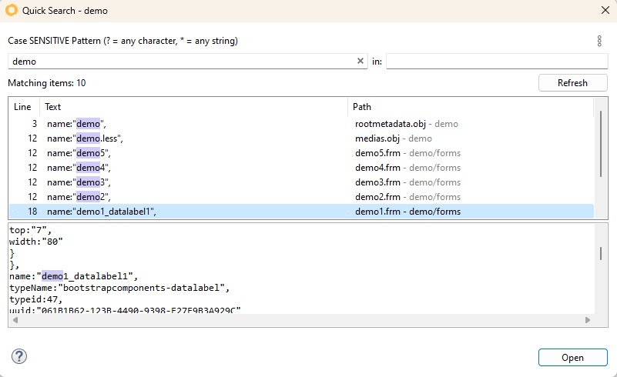This screenshot has width=617, height=377.
Task: Click the Refresh button
Action: 572,83
